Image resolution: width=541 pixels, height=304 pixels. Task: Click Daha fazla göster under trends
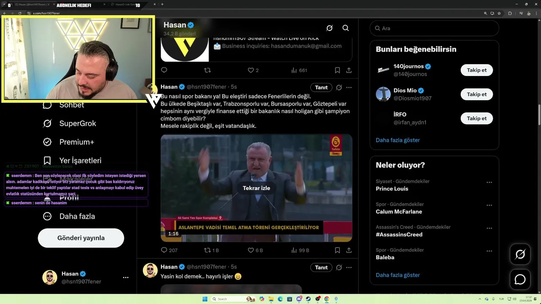click(398, 275)
